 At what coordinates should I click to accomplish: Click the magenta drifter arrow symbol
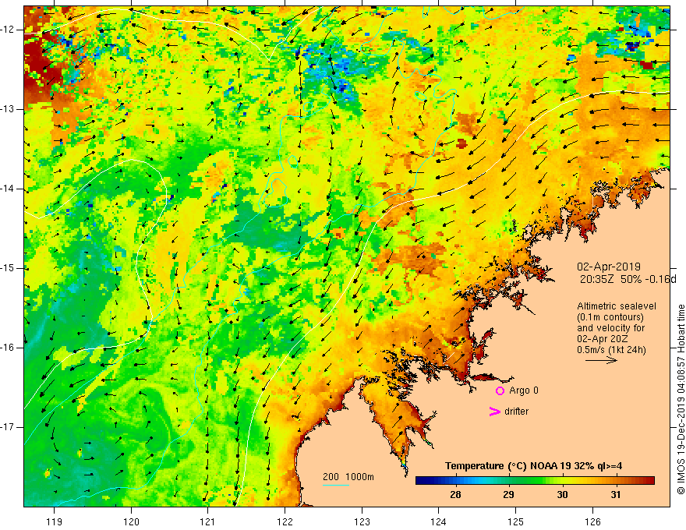pyautogui.click(x=494, y=412)
